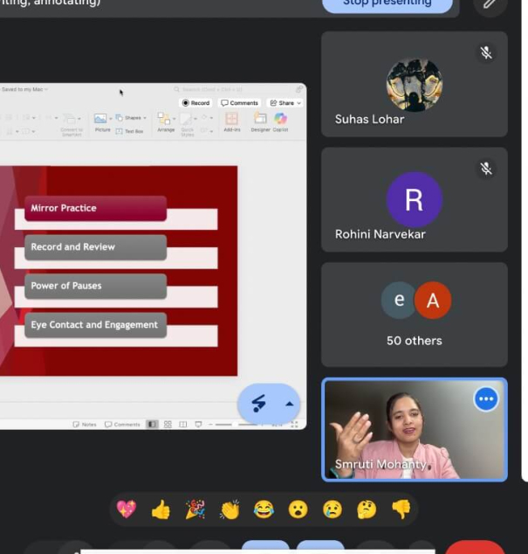The height and width of the screenshot is (554, 528).
Task: Send the laughing with tears emoji
Action: [264, 509]
